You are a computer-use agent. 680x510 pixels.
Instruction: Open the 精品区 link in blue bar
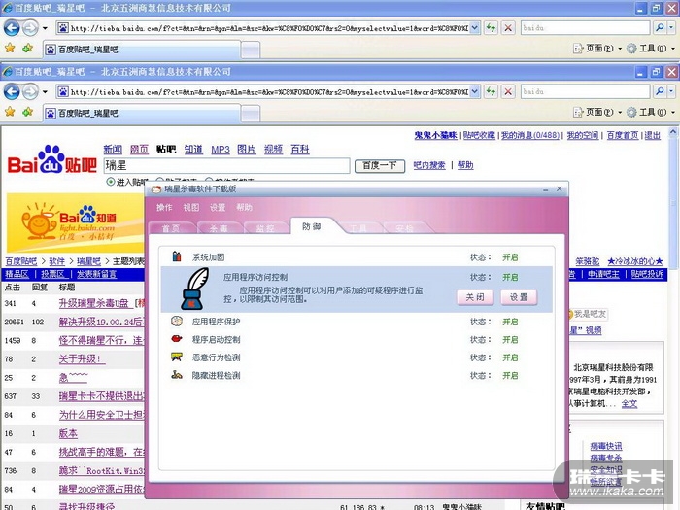(17, 274)
